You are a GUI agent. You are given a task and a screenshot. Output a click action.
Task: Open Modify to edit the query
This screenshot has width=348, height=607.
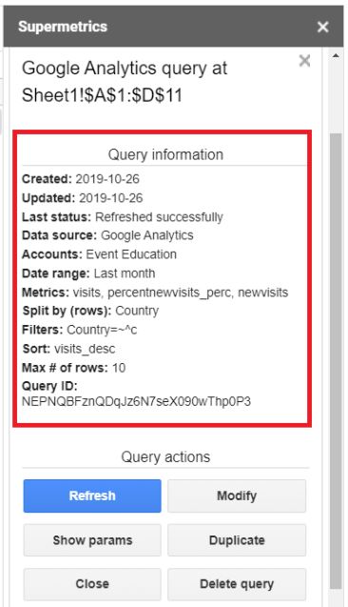pos(237,496)
